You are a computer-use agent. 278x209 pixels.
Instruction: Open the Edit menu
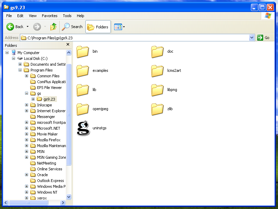(20, 16)
